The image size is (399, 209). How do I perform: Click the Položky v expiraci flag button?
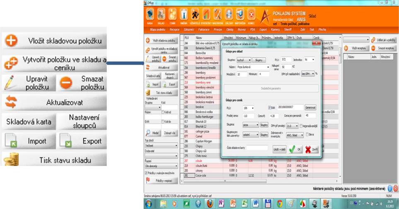[162, 180]
